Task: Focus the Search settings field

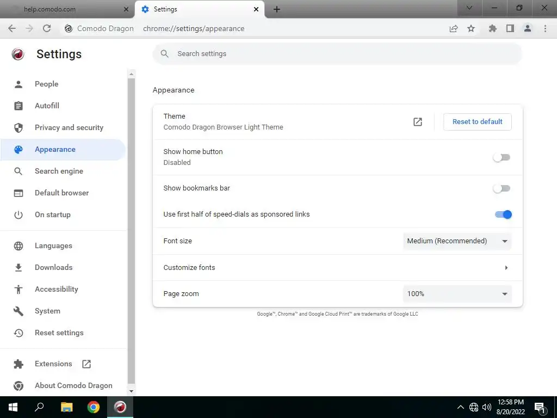Action: tap(337, 54)
